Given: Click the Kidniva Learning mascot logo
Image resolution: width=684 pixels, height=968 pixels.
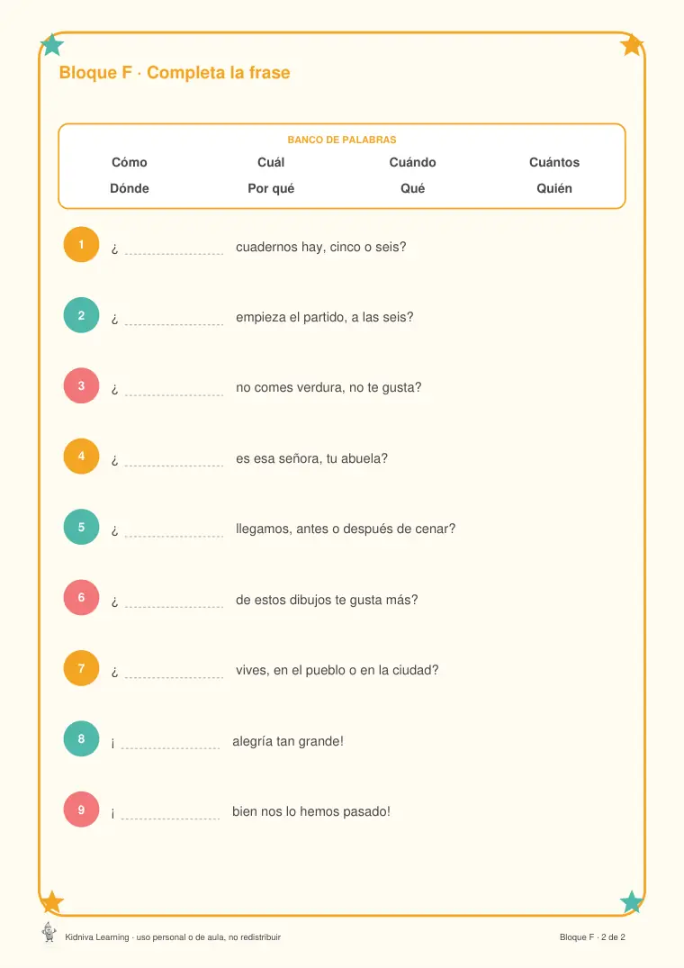Looking at the screenshot, I should 49,932.
